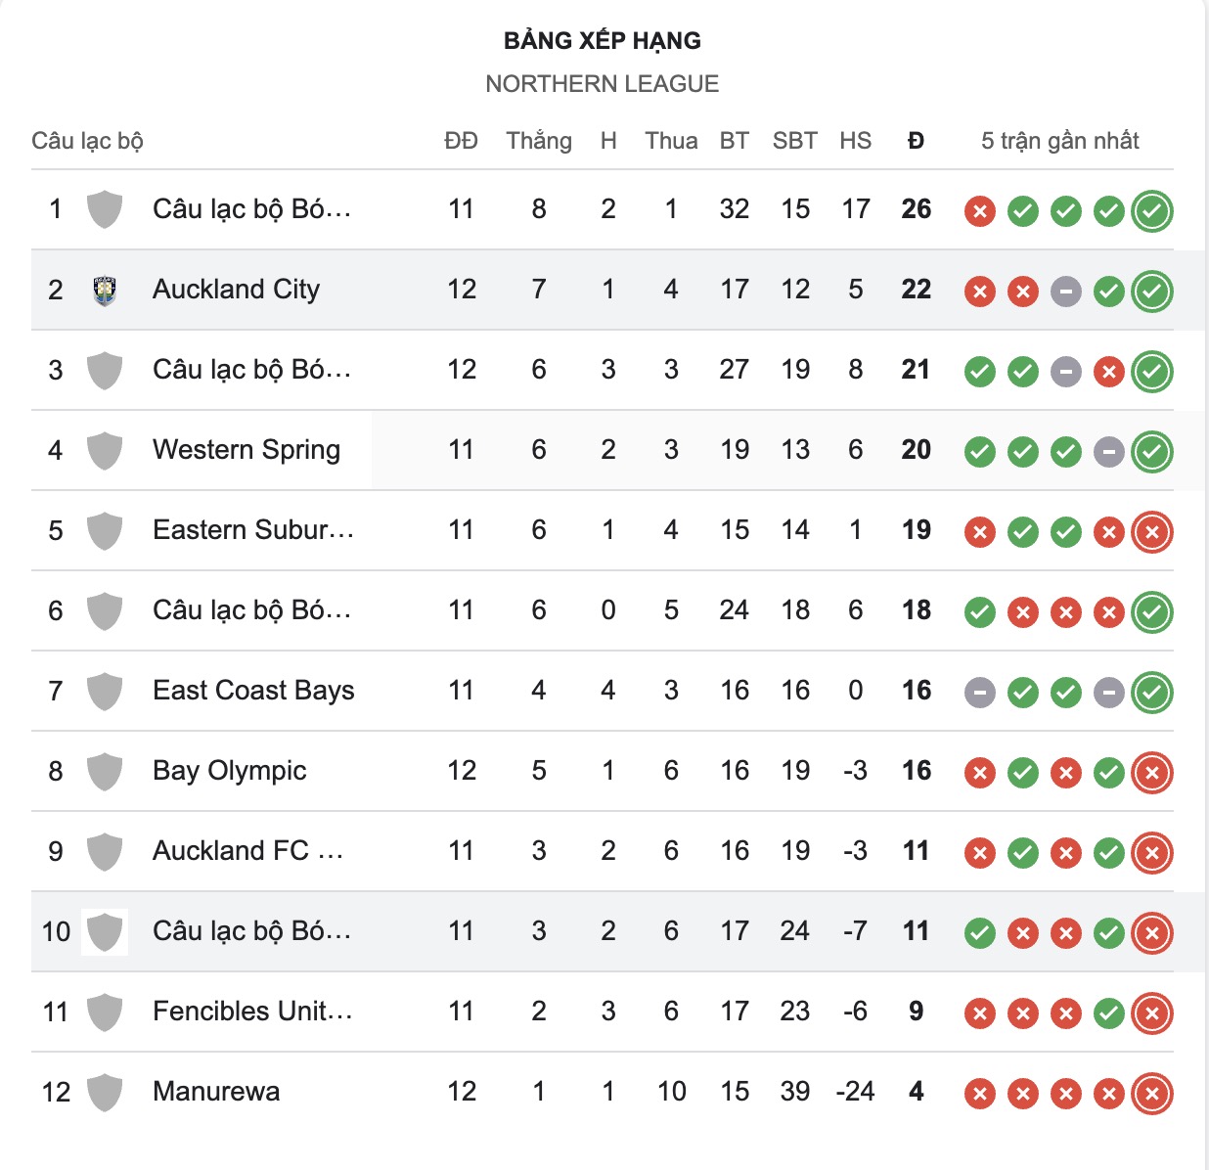The image size is (1209, 1170).
Task: Open the Western Spring team link
Action: [x=246, y=450]
